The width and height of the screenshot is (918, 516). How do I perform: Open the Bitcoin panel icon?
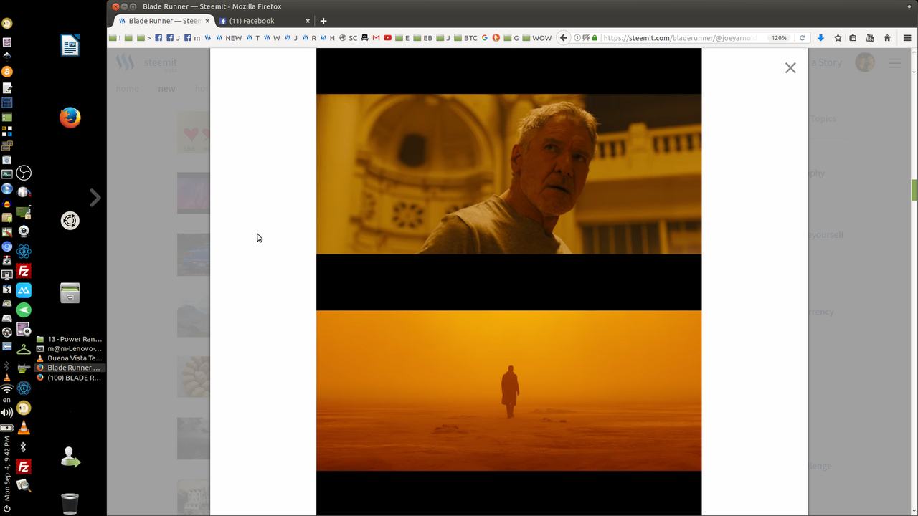[6, 72]
